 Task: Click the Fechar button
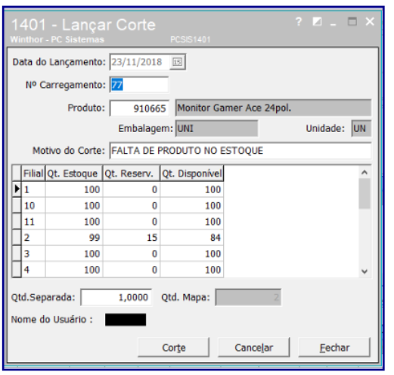pyautogui.click(x=334, y=348)
